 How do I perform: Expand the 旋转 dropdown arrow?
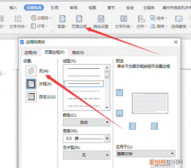pyautogui.click(x=166, y=26)
